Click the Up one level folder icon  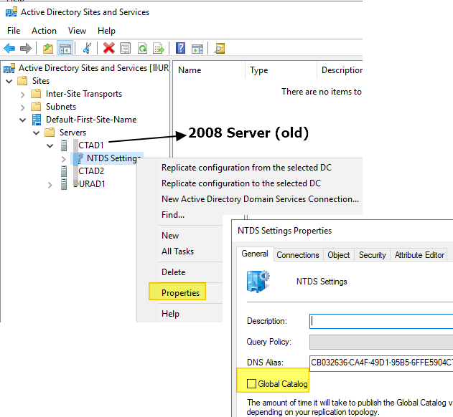(48, 48)
